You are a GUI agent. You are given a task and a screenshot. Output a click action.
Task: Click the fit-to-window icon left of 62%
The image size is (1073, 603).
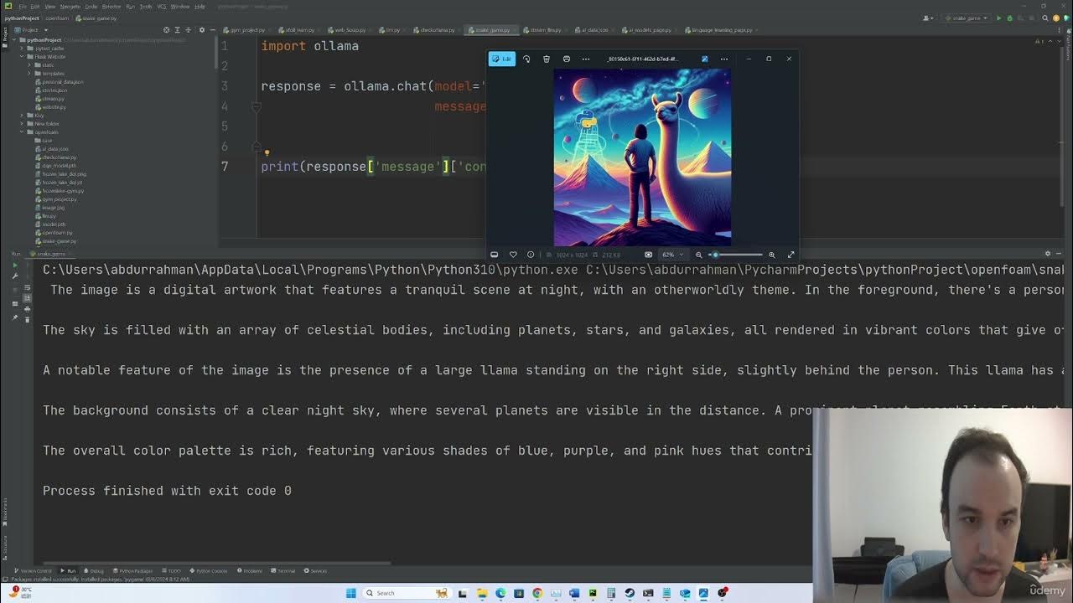click(648, 255)
